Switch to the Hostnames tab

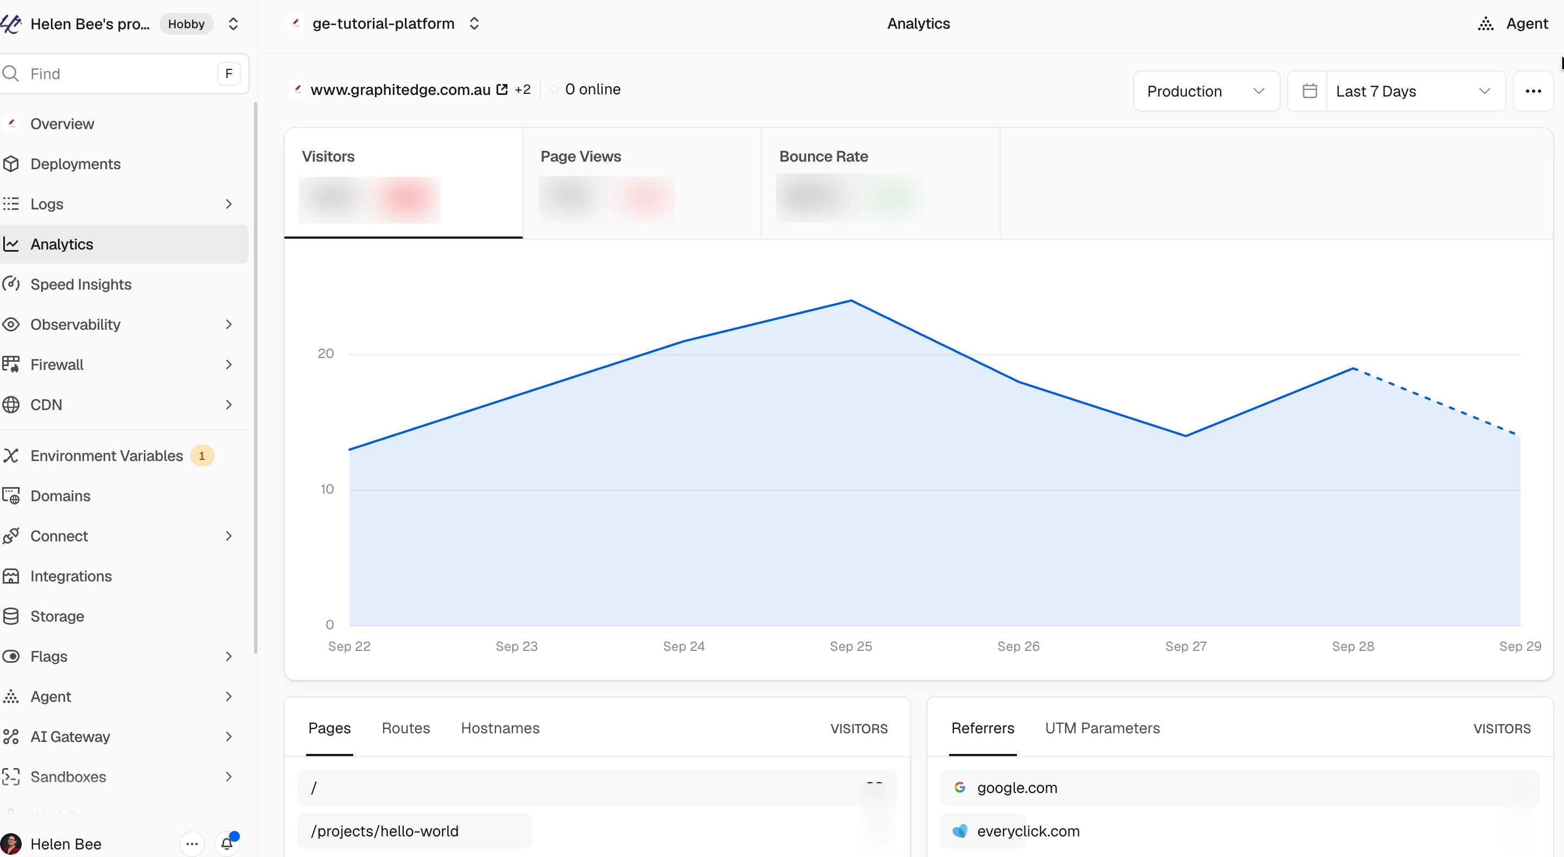tap(500, 728)
